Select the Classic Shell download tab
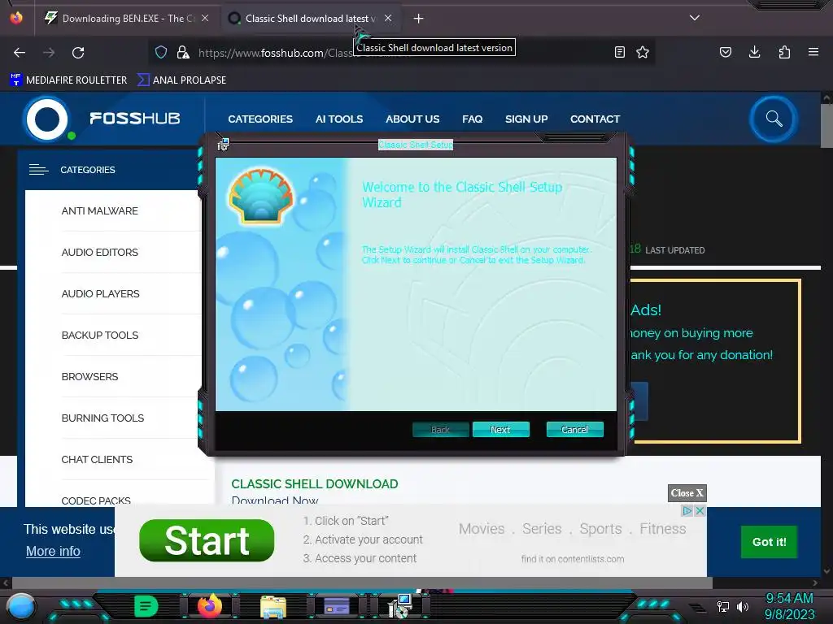The image size is (833, 624). click(310, 19)
